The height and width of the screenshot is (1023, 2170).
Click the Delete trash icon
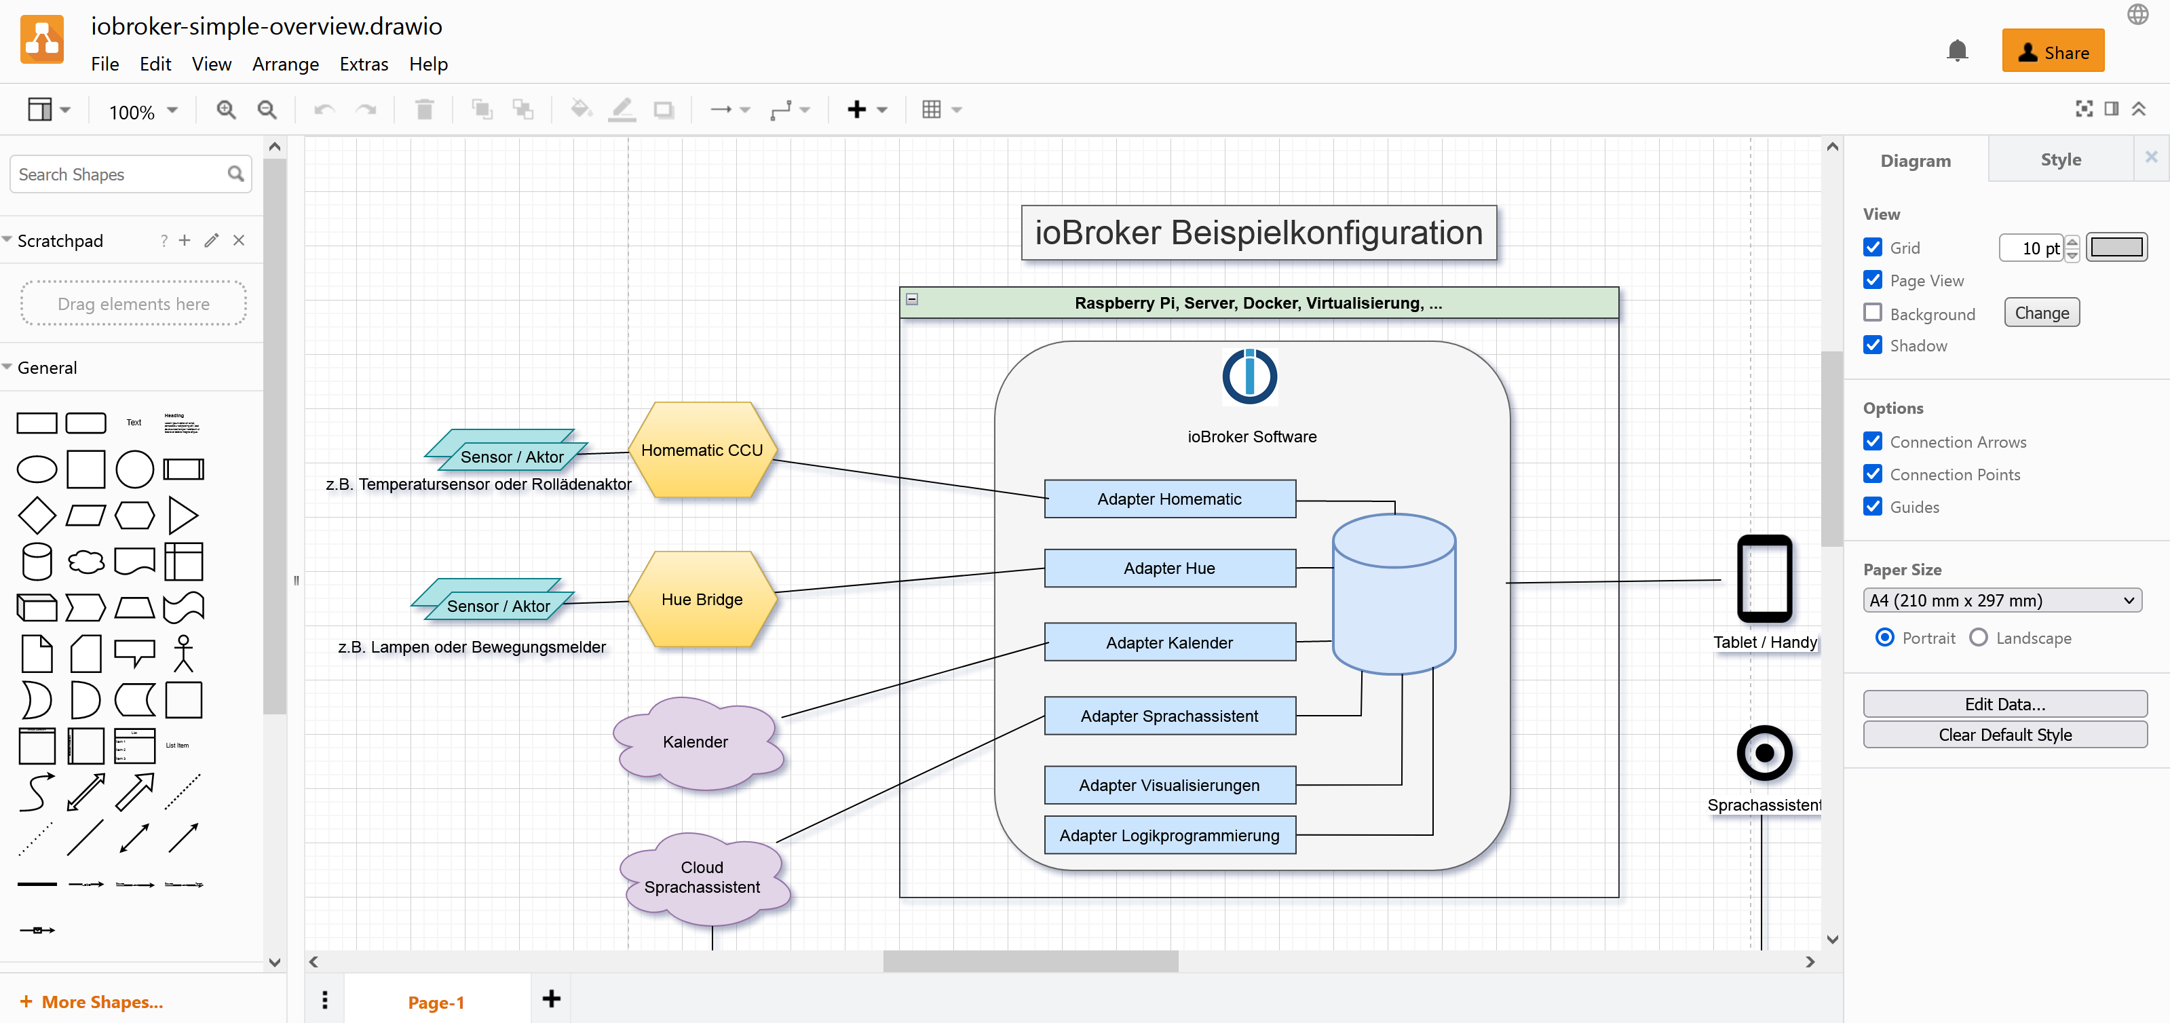[x=425, y=109]
